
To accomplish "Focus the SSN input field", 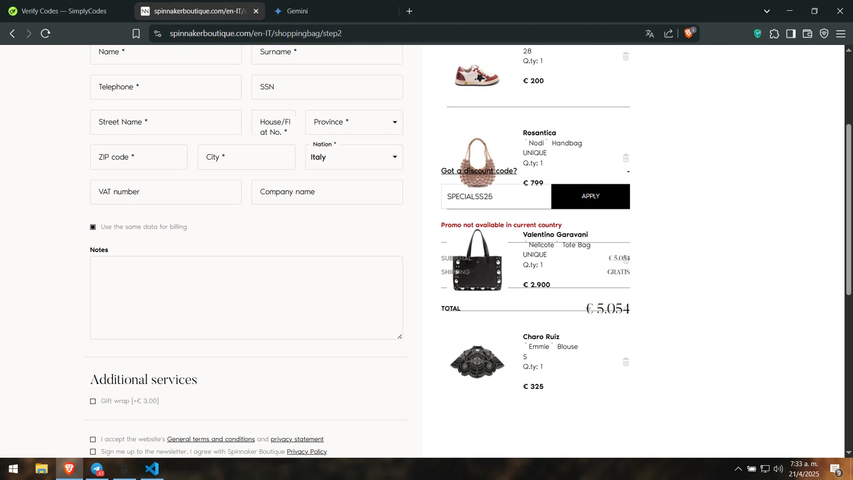I will (327, 87).
